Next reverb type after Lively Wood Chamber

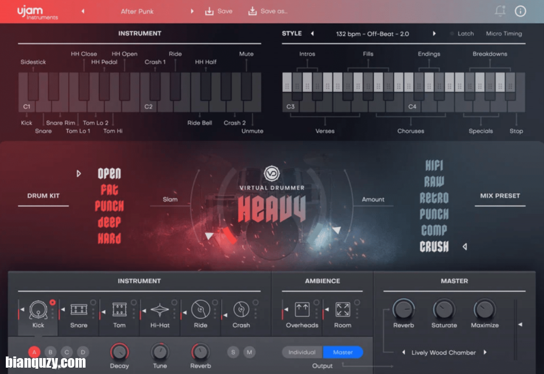[485, 352]
